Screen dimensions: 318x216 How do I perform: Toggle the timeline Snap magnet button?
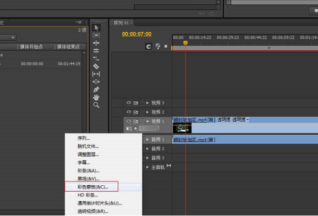[149, 47]
